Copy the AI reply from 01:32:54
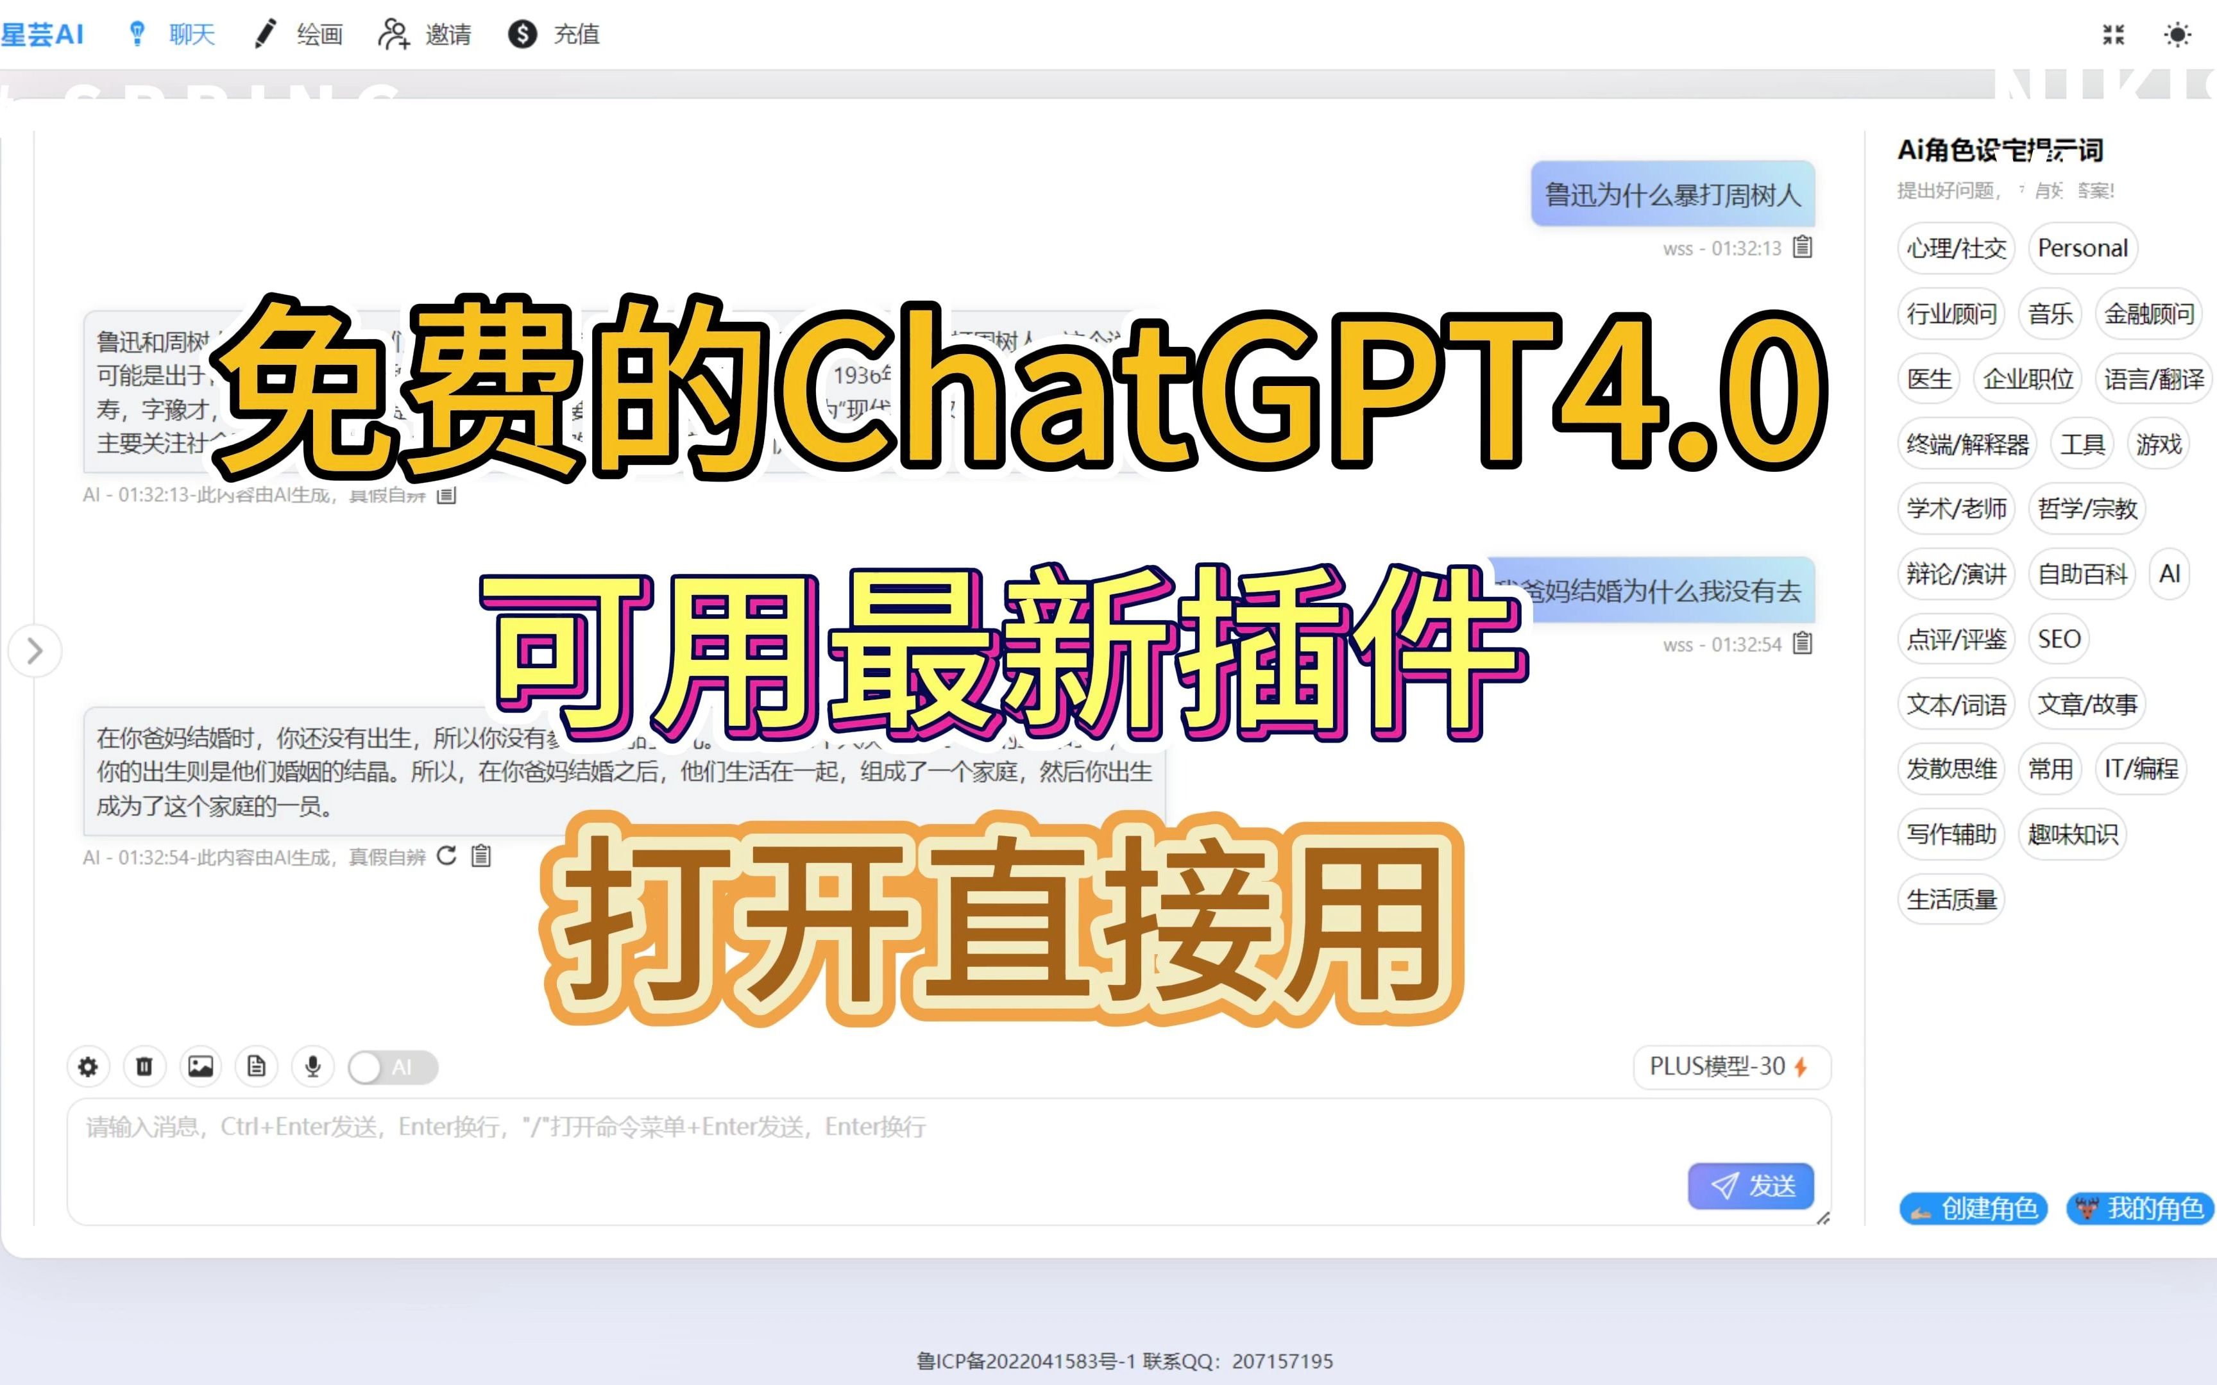The height and width of the screenshot is (1385, 2217). pyautogui.click(x=481, y=855)
